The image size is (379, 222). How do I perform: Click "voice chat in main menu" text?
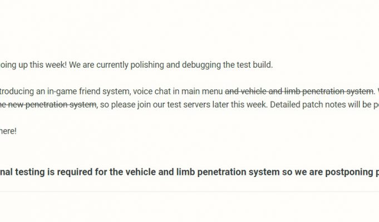click(178, 92)
